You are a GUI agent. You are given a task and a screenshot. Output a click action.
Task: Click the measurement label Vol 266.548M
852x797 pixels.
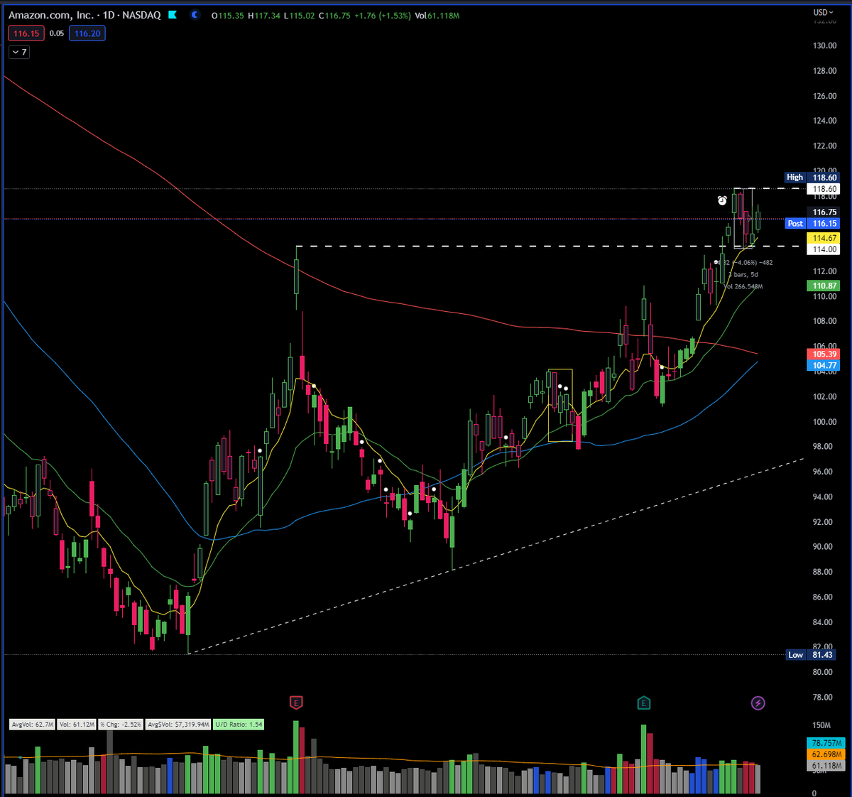[743, 287]
